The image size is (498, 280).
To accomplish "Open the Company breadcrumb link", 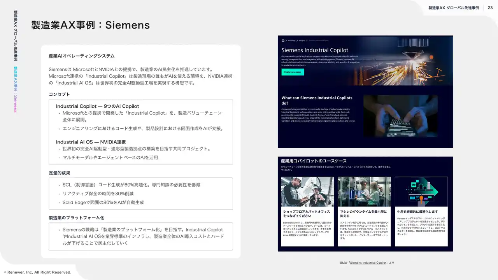I will (291, 40).
